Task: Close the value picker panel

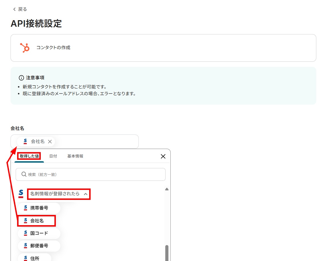Action: point(163,156)
